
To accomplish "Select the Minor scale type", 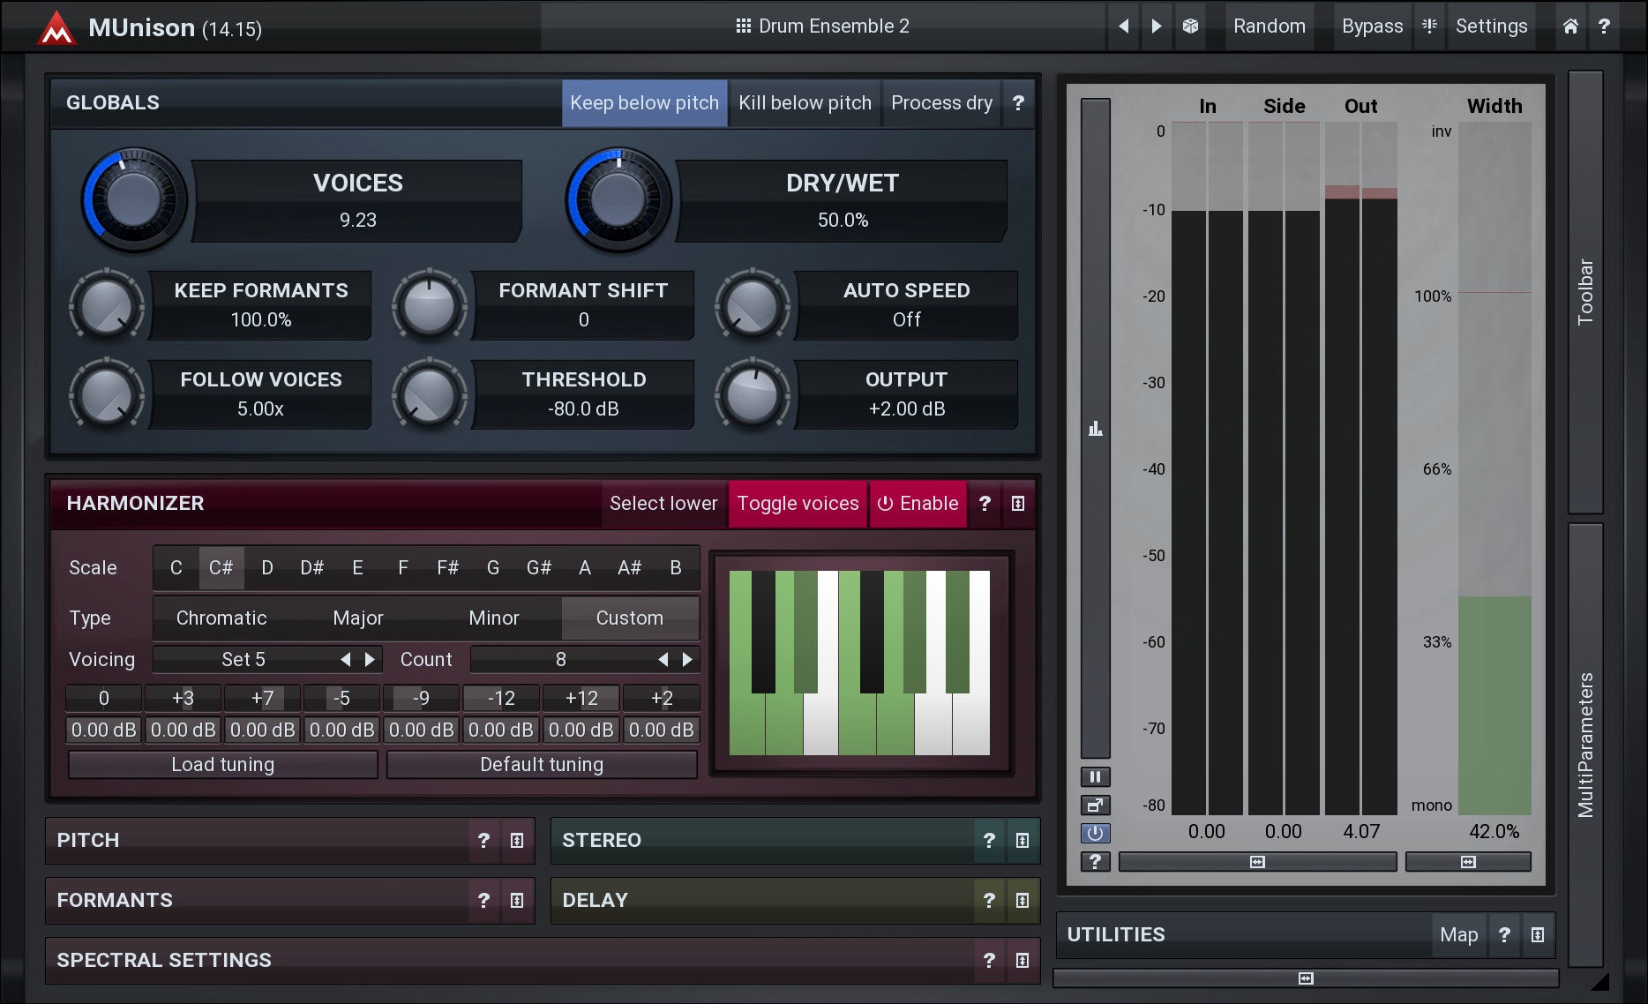I will pyautogui.click(x=493, y=618).
